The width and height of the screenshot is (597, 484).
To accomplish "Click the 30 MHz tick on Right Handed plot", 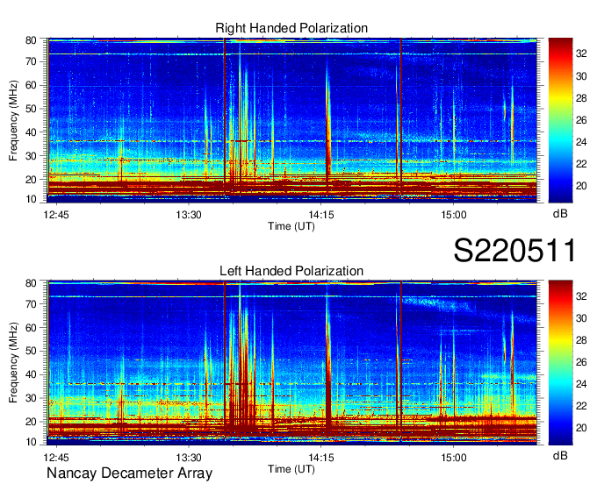I will [32, 156].
